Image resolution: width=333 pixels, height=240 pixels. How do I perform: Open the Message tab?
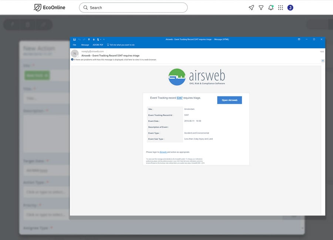85,45
